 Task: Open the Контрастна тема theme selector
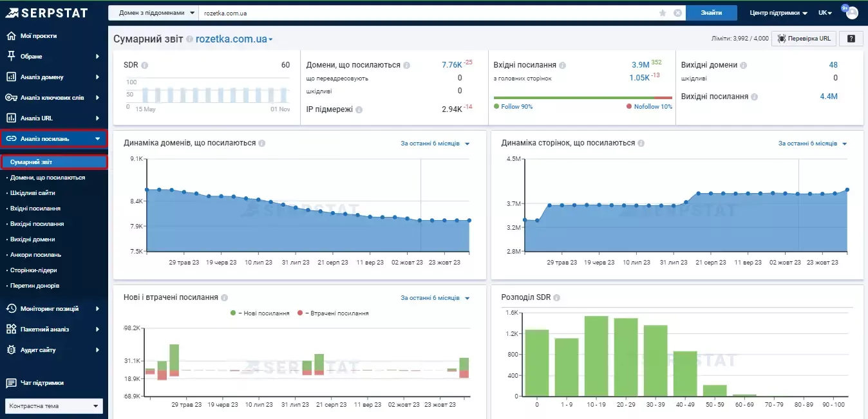[x=54, y=406]
